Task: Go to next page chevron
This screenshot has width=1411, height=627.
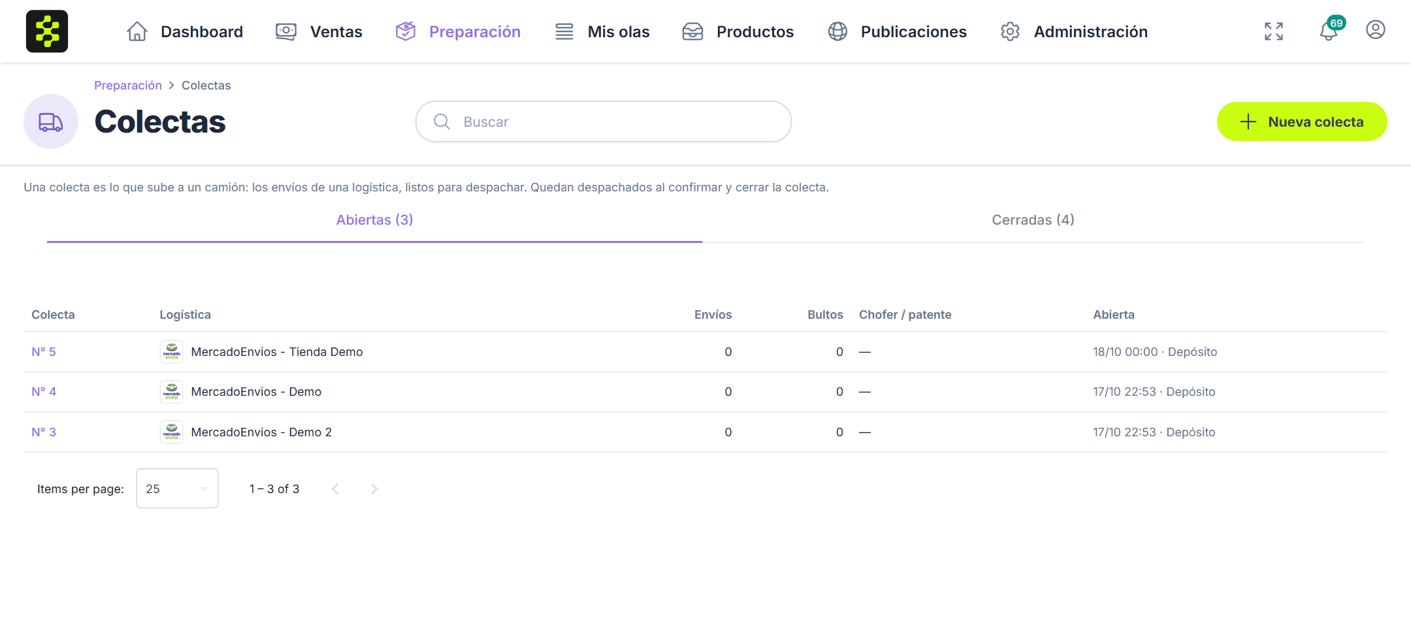Action: click(x=374, y=489)
